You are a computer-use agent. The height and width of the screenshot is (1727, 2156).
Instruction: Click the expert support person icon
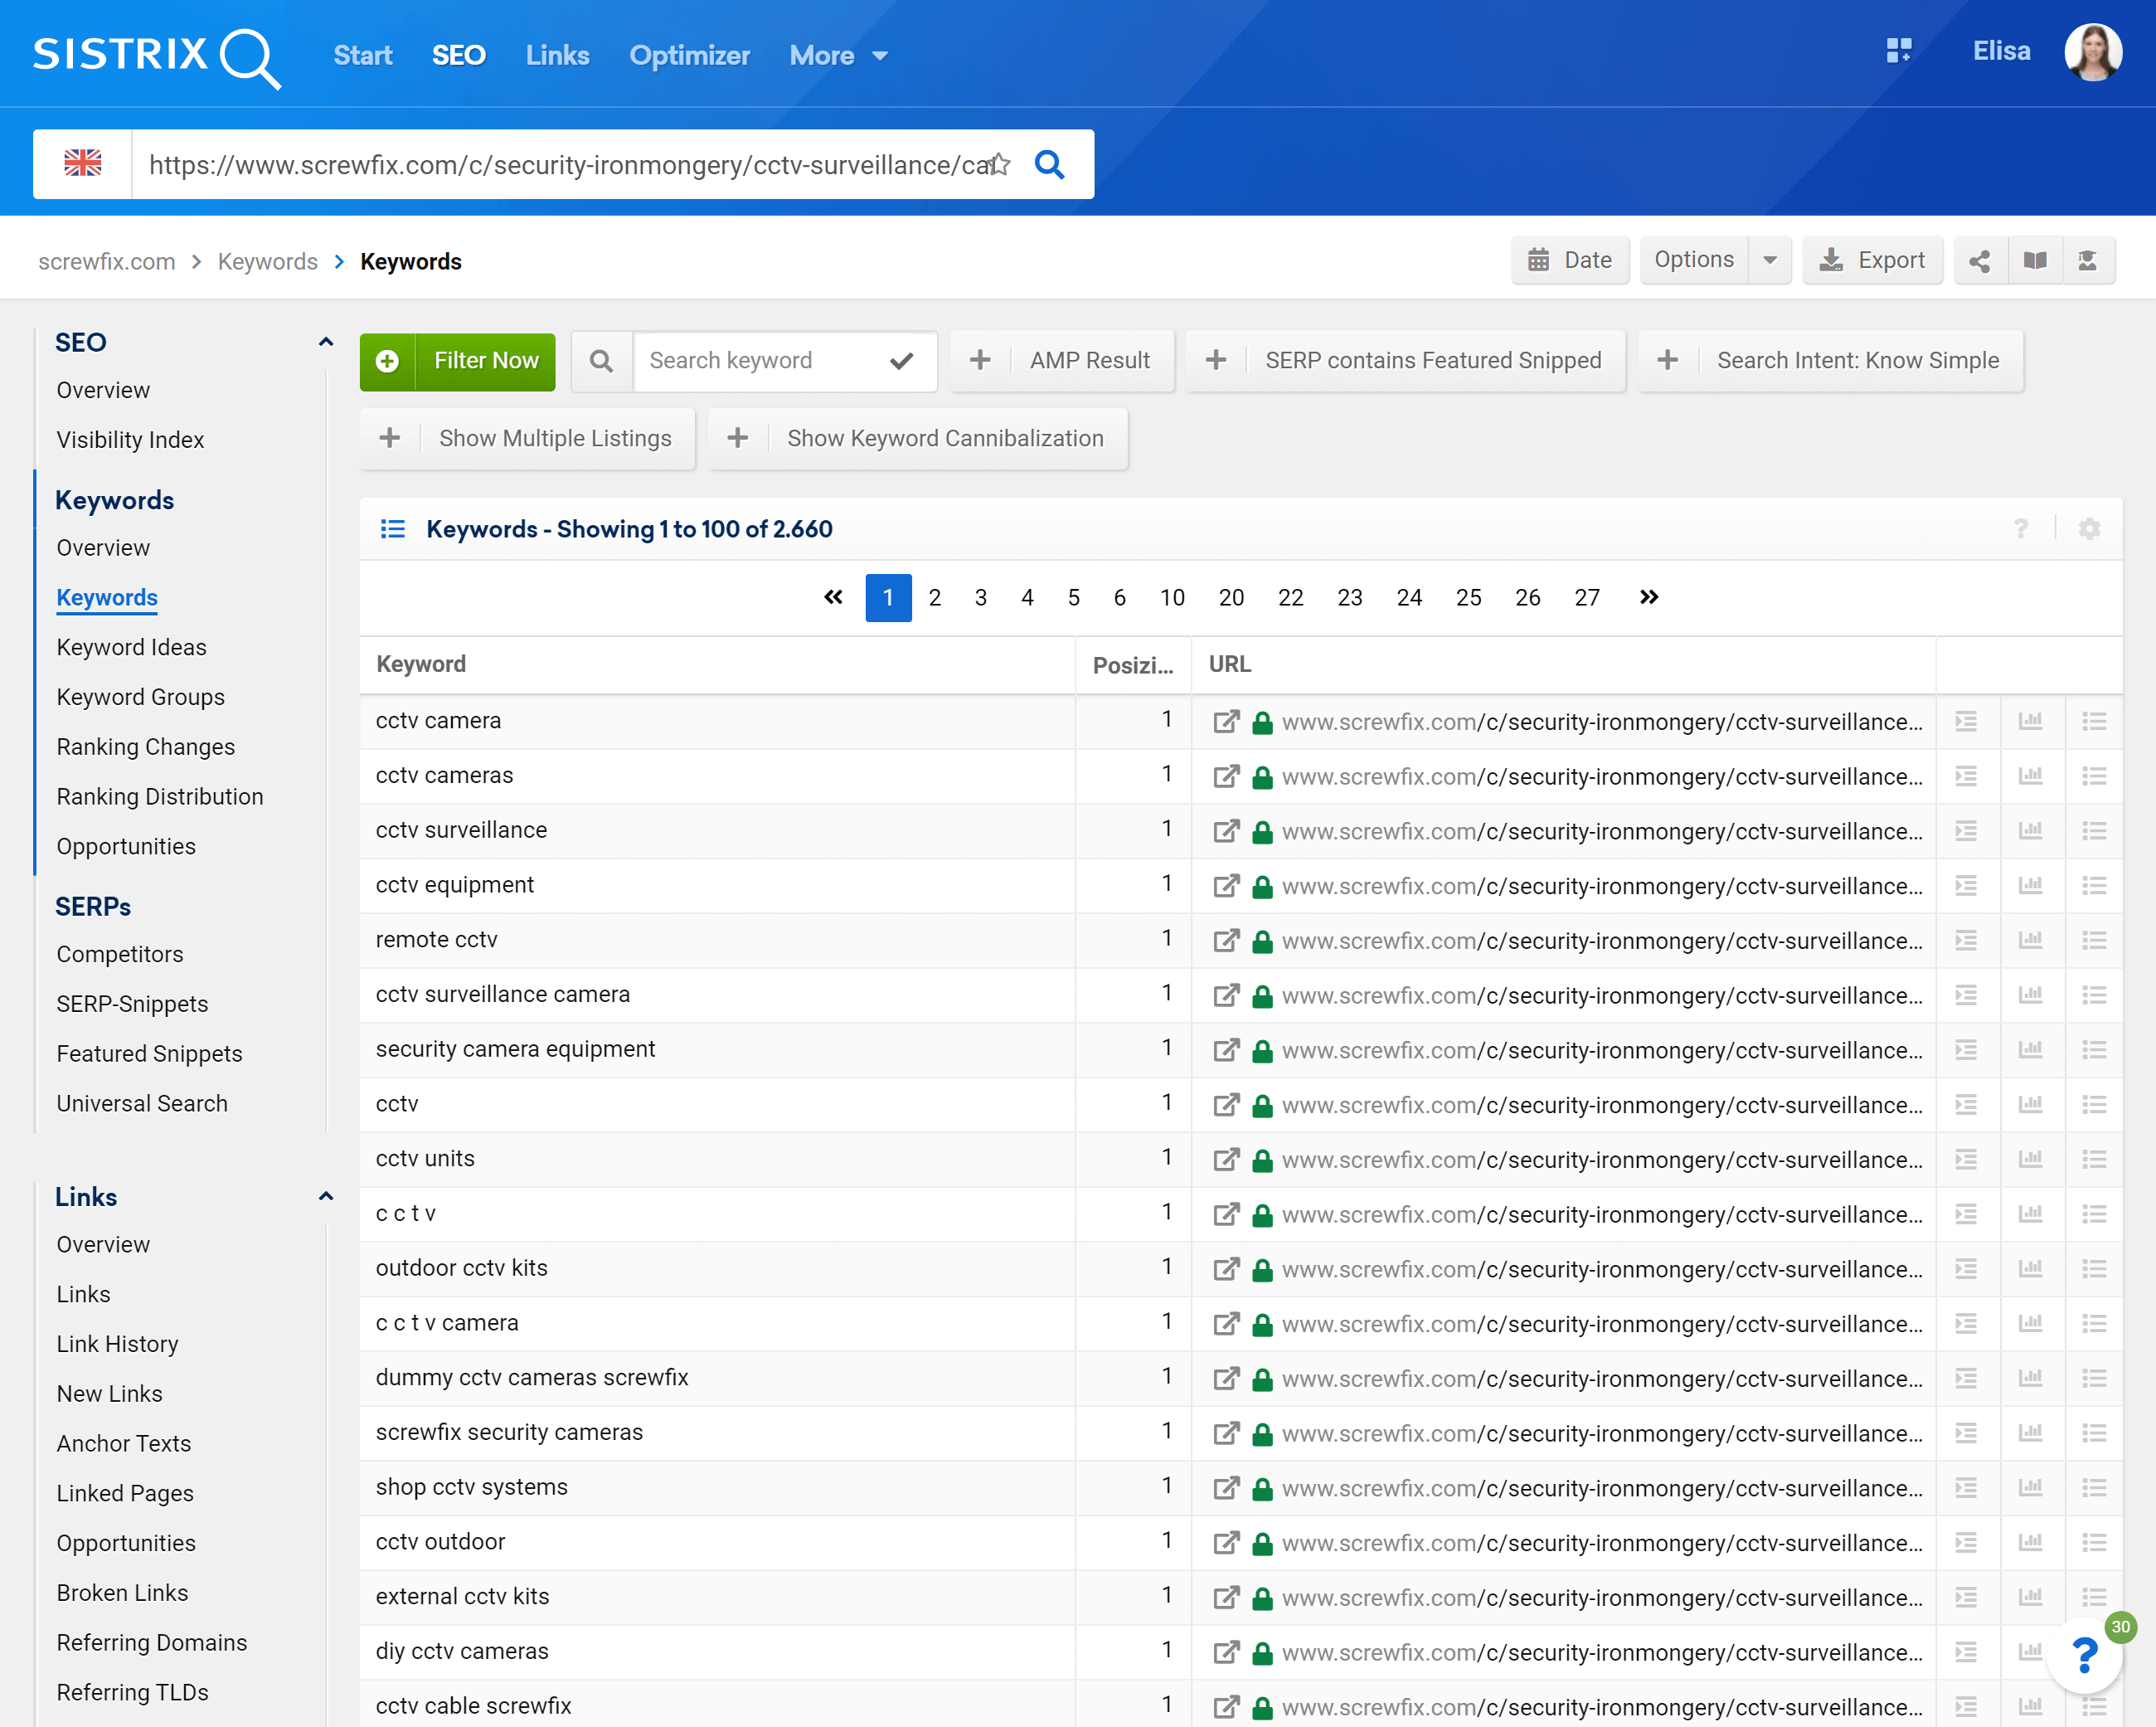(x=2088, y=261)
